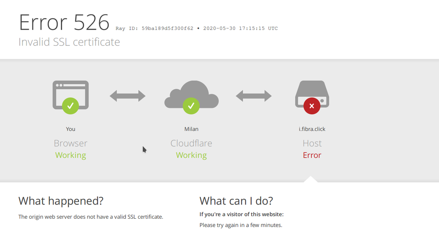Click the Ray ID and timestamp text
The width and height of the screenshot is (439, 232).
click(196, 28)
